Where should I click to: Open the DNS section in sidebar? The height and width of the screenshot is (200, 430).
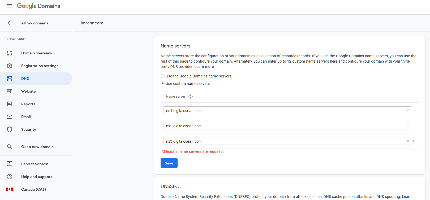tap(25, 79)
